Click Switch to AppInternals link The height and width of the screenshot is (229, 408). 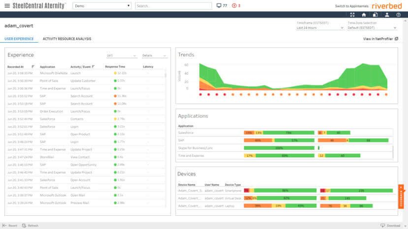click(351, 6)
